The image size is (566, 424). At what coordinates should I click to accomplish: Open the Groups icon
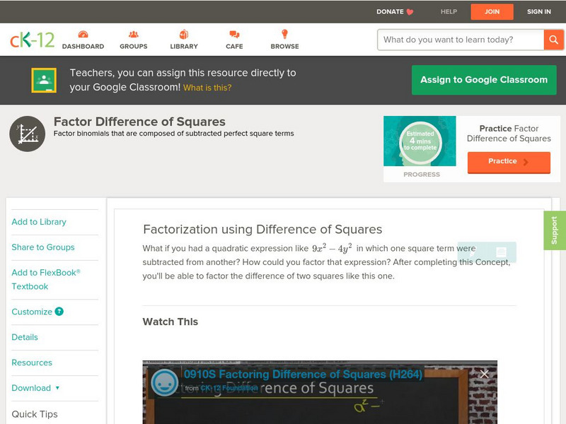[134, 35]
